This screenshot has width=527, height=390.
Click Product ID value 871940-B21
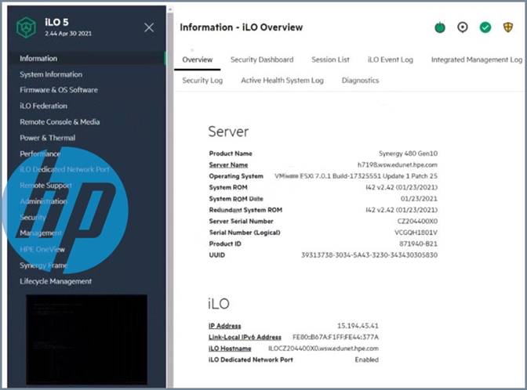point(419,244)
